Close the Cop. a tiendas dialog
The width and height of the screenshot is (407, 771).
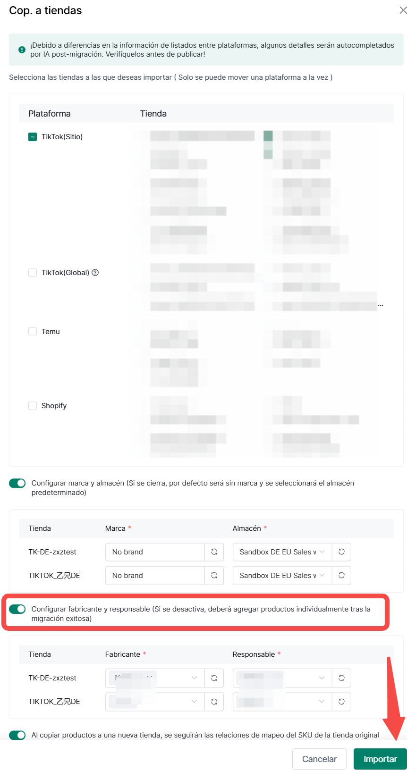click(x=403, y=10)
